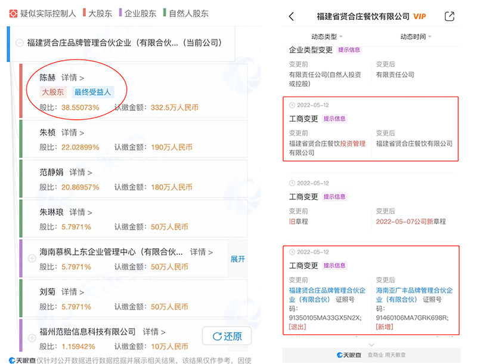Open the 海南亚广丰品牌管理合伙企业 link under 变更后
The height and width of the screenshot is (364, 477).
[x=414, y=295]
